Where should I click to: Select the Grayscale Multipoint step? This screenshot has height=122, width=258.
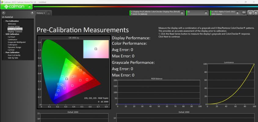[x=16, y=42]
